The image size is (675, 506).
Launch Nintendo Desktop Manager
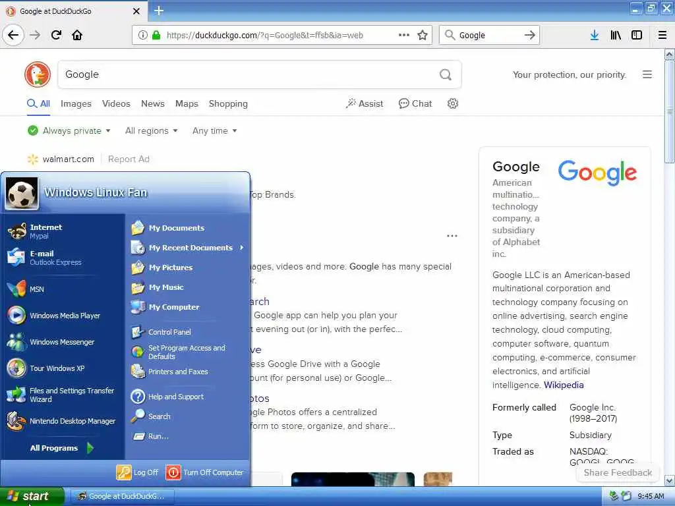63,421
